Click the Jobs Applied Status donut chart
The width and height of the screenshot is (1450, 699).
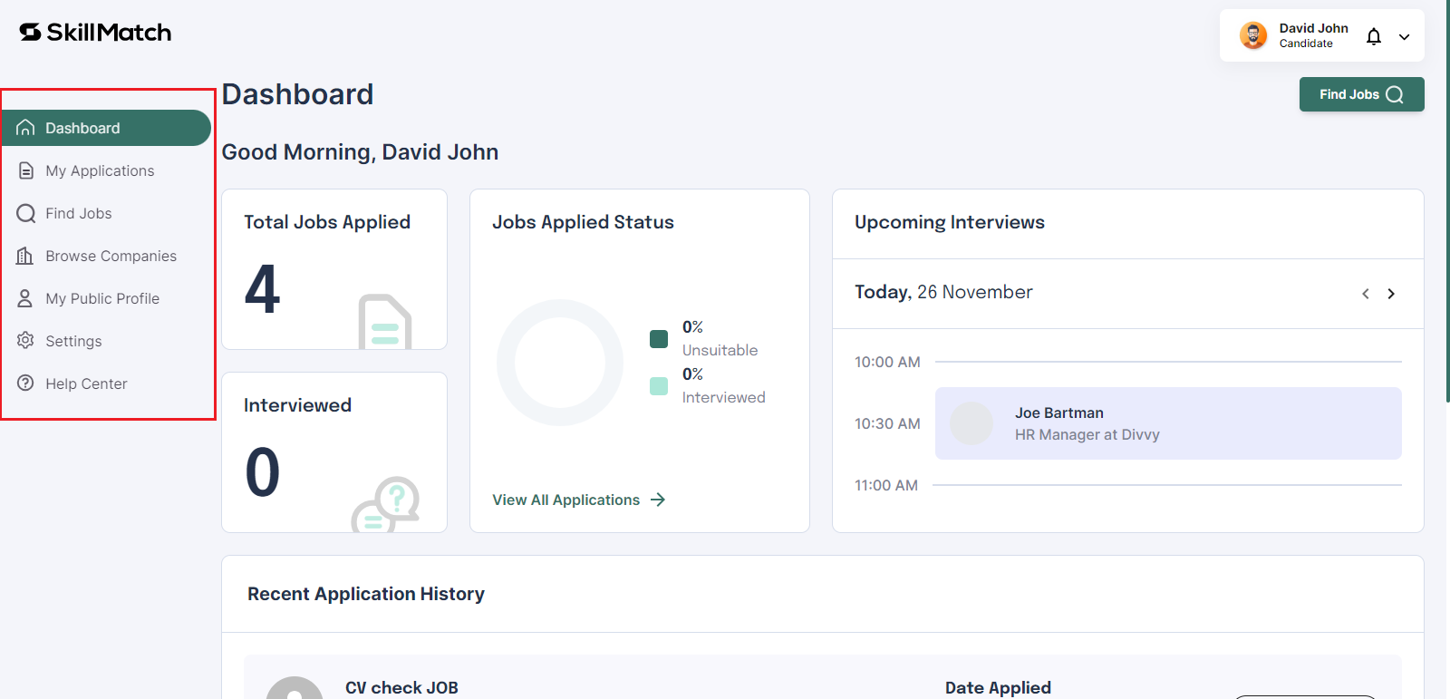pos(560,363)
